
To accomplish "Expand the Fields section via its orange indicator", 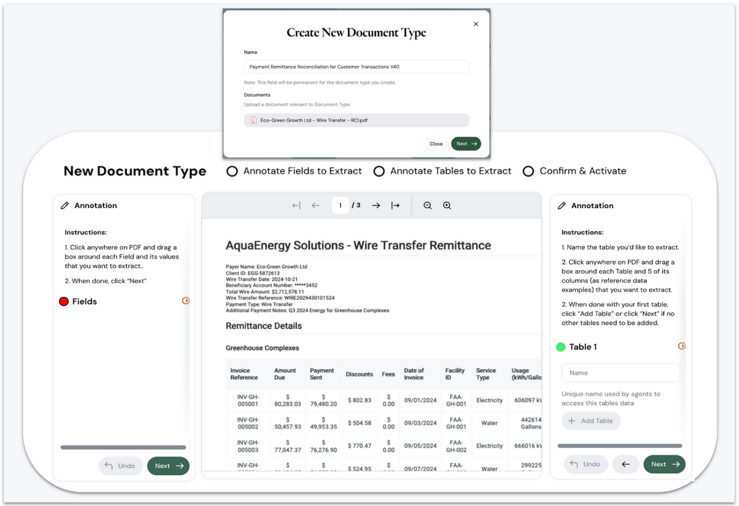I will coord(186,301).
